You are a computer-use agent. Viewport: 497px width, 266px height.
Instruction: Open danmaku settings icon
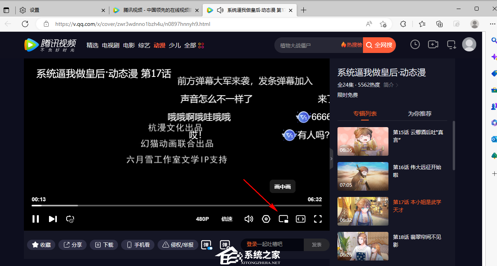pyautogui.click(x=225, y=245)
